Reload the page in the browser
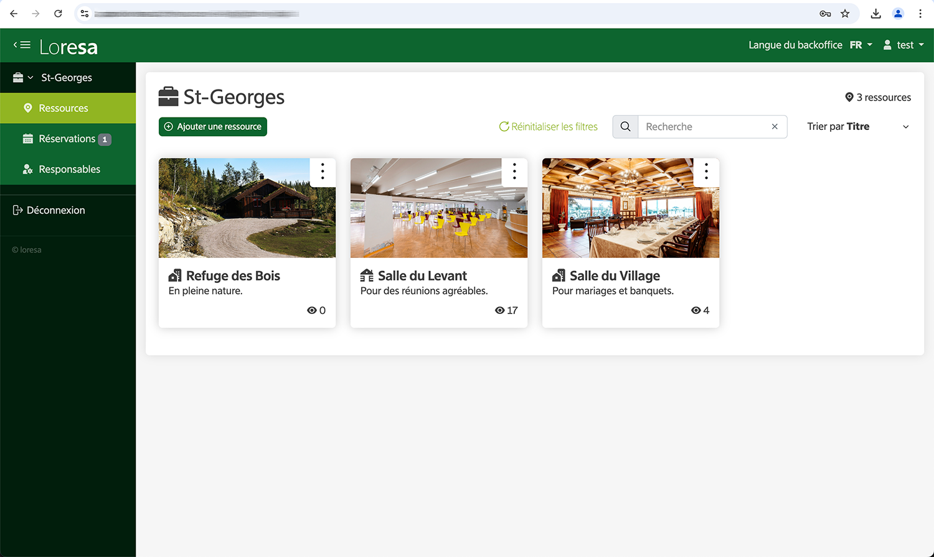Viewport: 934px width, 557px height. coord(58,14)
